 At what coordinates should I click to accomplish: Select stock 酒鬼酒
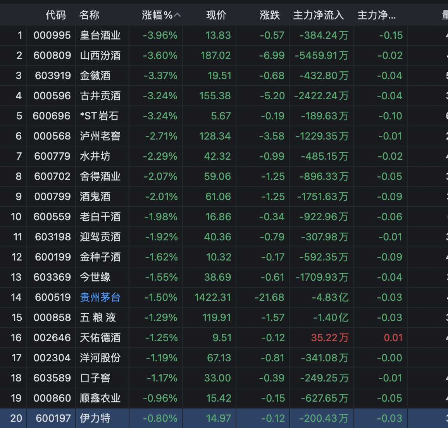pos(95,197)
